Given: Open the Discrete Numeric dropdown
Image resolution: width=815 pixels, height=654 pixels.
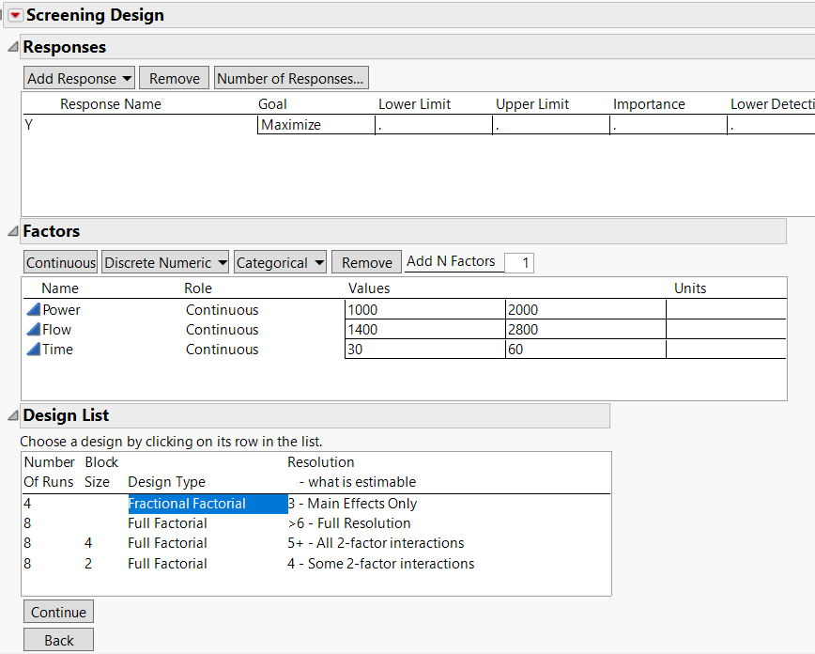Looking at the screenshot, I should pyautogui.click(x=165, y=262).
